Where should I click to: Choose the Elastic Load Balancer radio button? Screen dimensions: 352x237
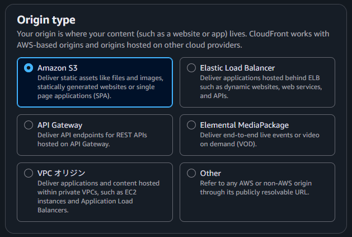point(191,68)
